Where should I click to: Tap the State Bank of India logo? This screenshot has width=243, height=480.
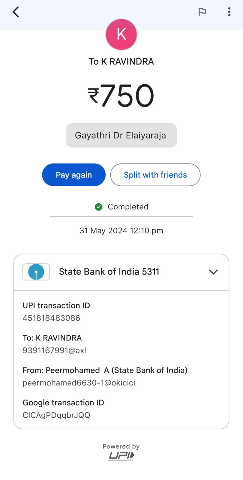tap(36, 272)
